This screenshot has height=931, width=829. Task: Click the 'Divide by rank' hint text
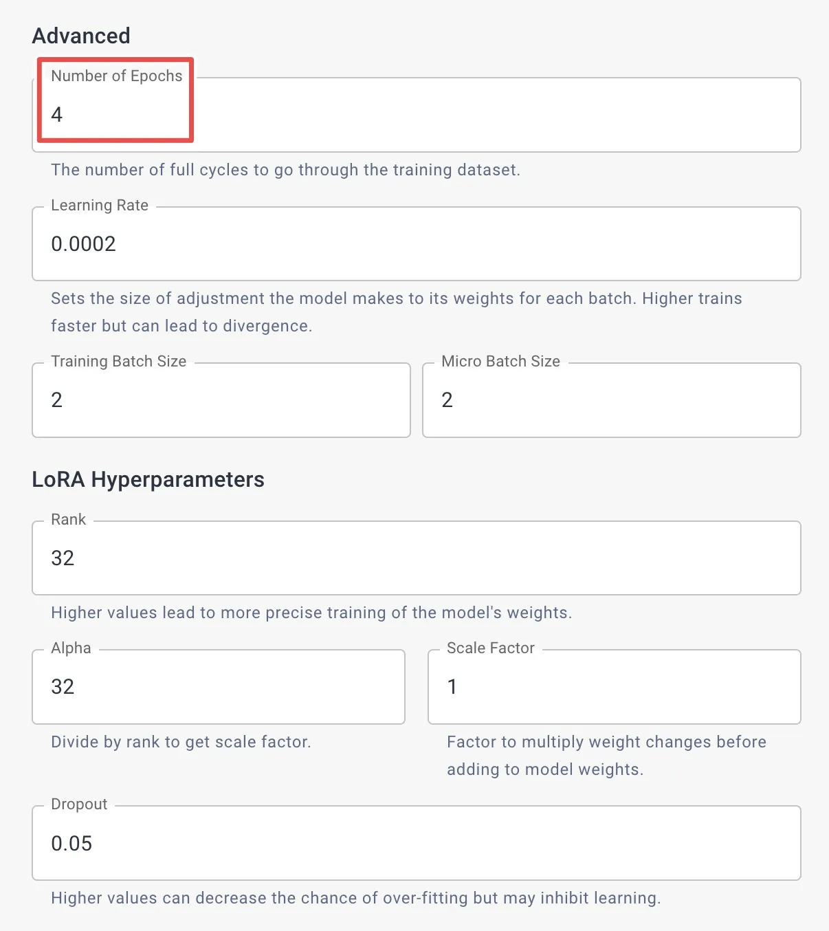point(181,742)
